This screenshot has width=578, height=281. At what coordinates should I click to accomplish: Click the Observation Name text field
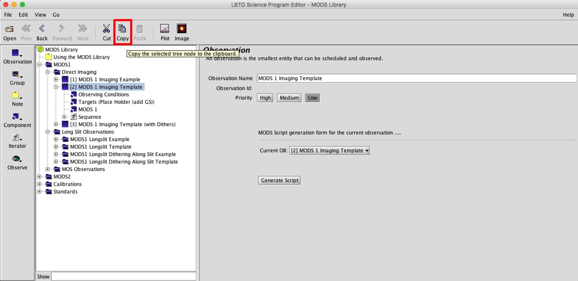click(x=416, y=78)
